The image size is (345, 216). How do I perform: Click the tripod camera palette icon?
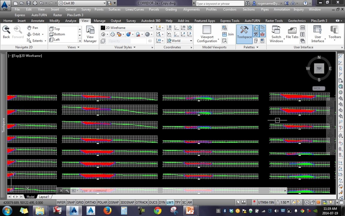[256, 34]
